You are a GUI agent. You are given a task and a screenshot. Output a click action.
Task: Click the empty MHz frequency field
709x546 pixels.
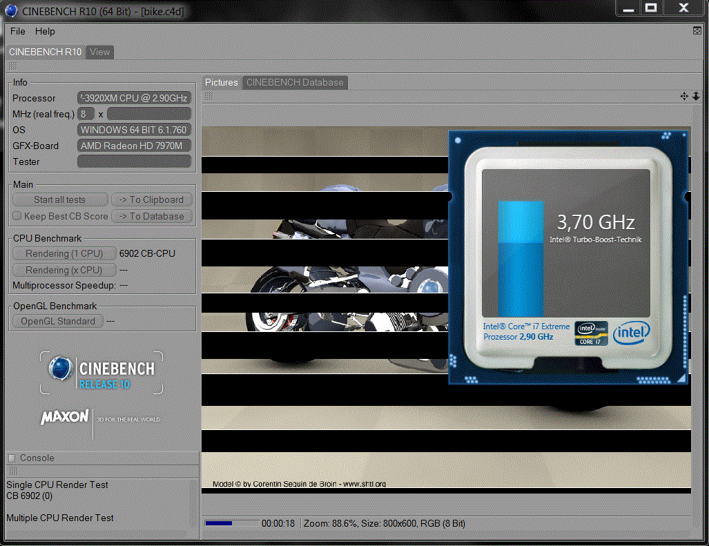tap(149, 114)
